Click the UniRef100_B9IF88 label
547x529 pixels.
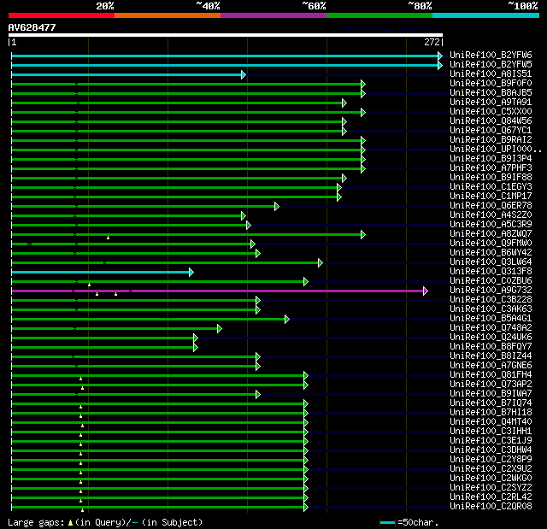click(491, 177)
